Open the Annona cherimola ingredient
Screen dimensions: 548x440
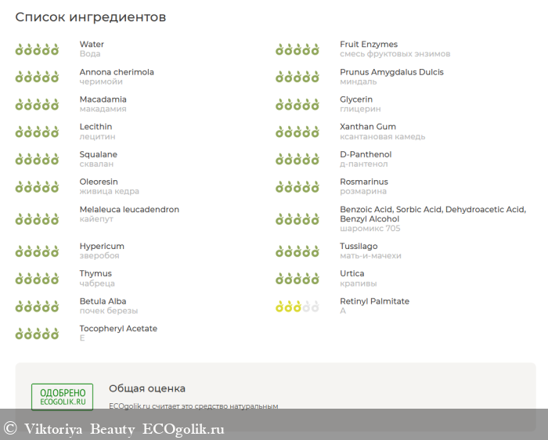coord(117,72)
